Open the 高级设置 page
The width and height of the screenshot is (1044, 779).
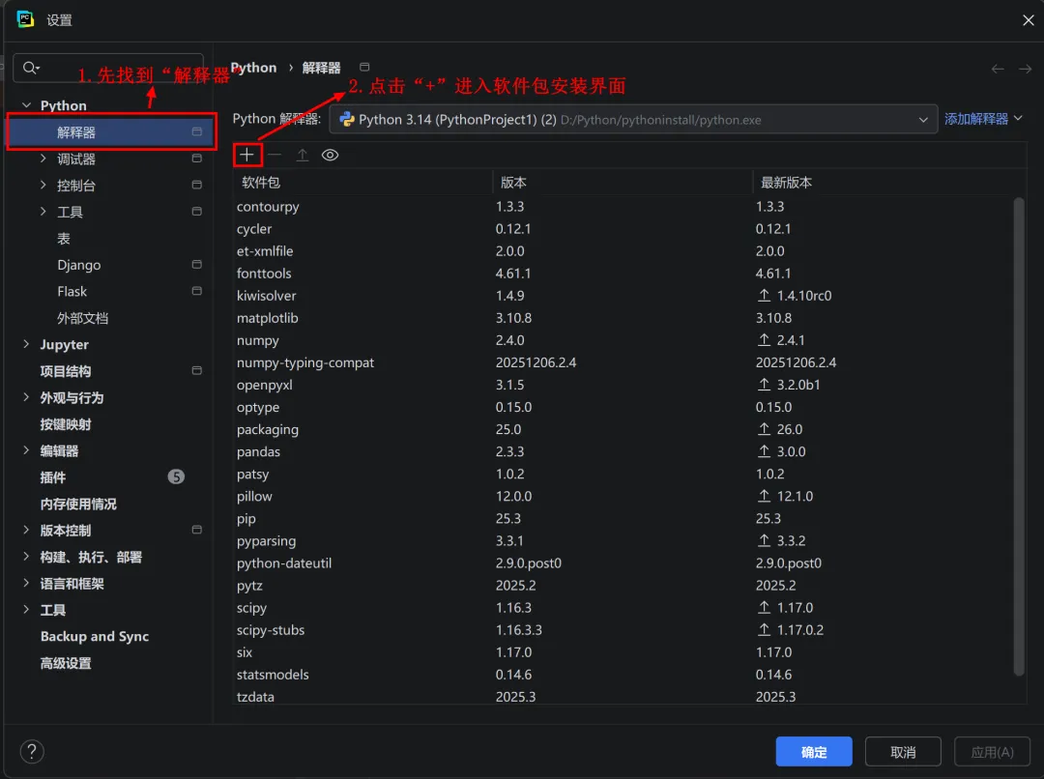tap(66, 663)
